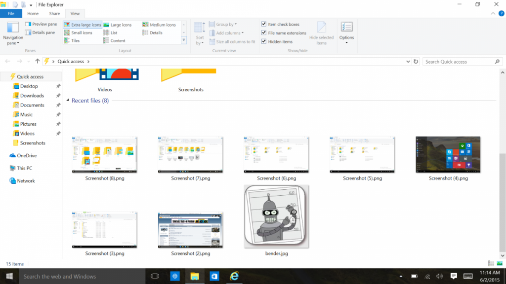Switch to the Share tab

(x=54, y=13)
